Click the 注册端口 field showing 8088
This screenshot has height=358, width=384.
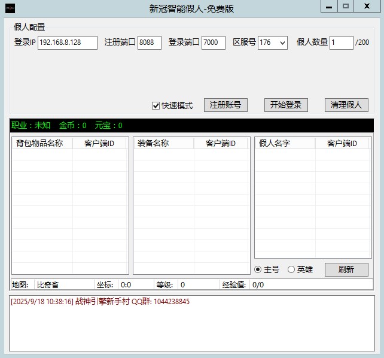(149, 43)
